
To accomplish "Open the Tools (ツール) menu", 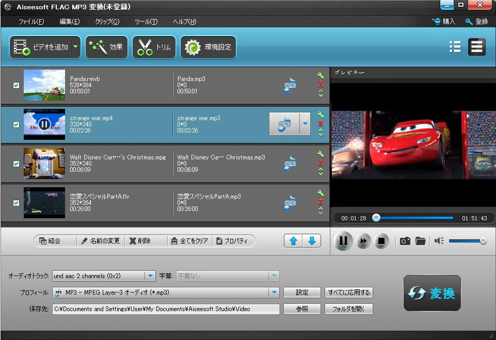I will click(146, 22).
